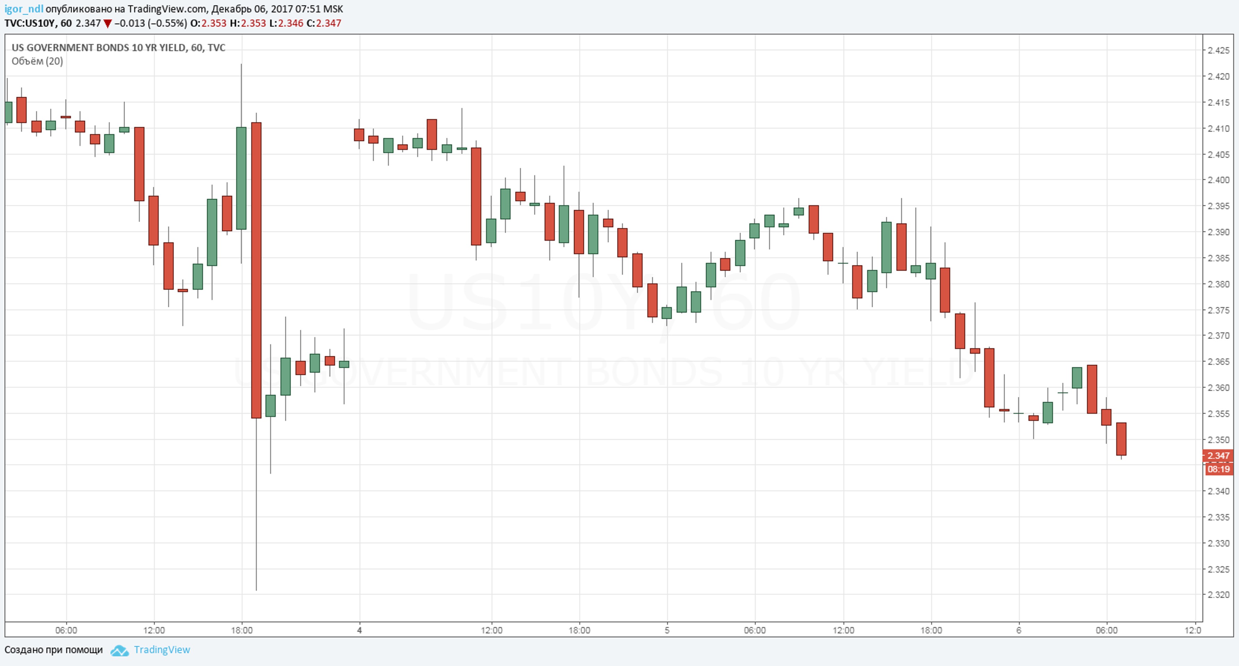
Task: Click date marker 5 on time axis
Action: 667,630
